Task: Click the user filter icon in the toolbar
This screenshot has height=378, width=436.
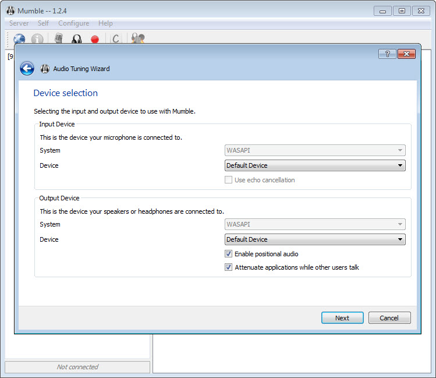Action: 138,38
